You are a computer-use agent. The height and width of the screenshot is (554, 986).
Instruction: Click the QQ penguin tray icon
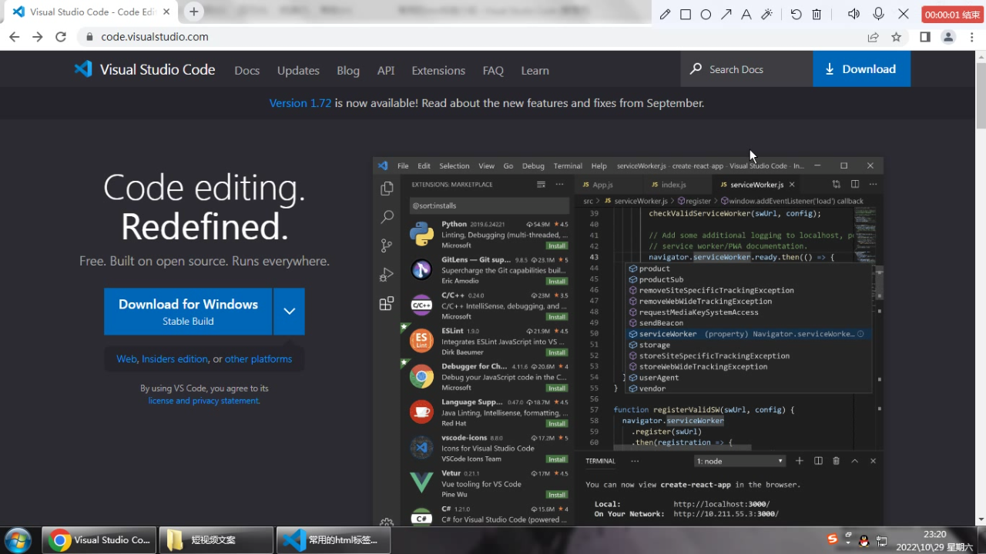pyautogui.click(x=864, y=541)
